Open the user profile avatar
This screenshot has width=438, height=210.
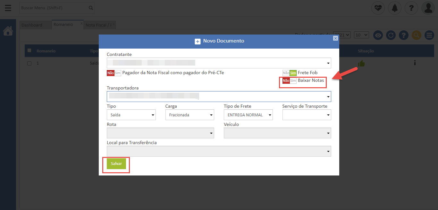click(x=428, y=8)
